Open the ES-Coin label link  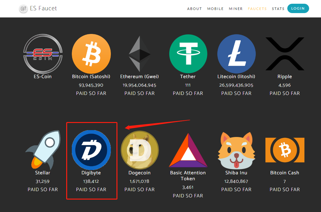click(42, 77)
